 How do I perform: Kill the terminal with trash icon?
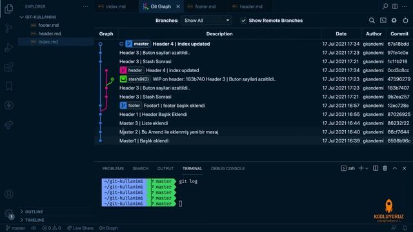coord(385,168)
